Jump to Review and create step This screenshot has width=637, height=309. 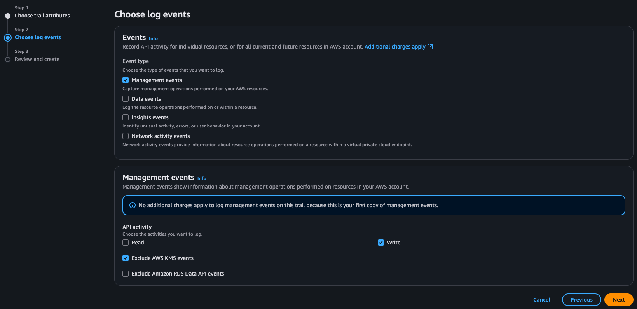click(37, 59)
